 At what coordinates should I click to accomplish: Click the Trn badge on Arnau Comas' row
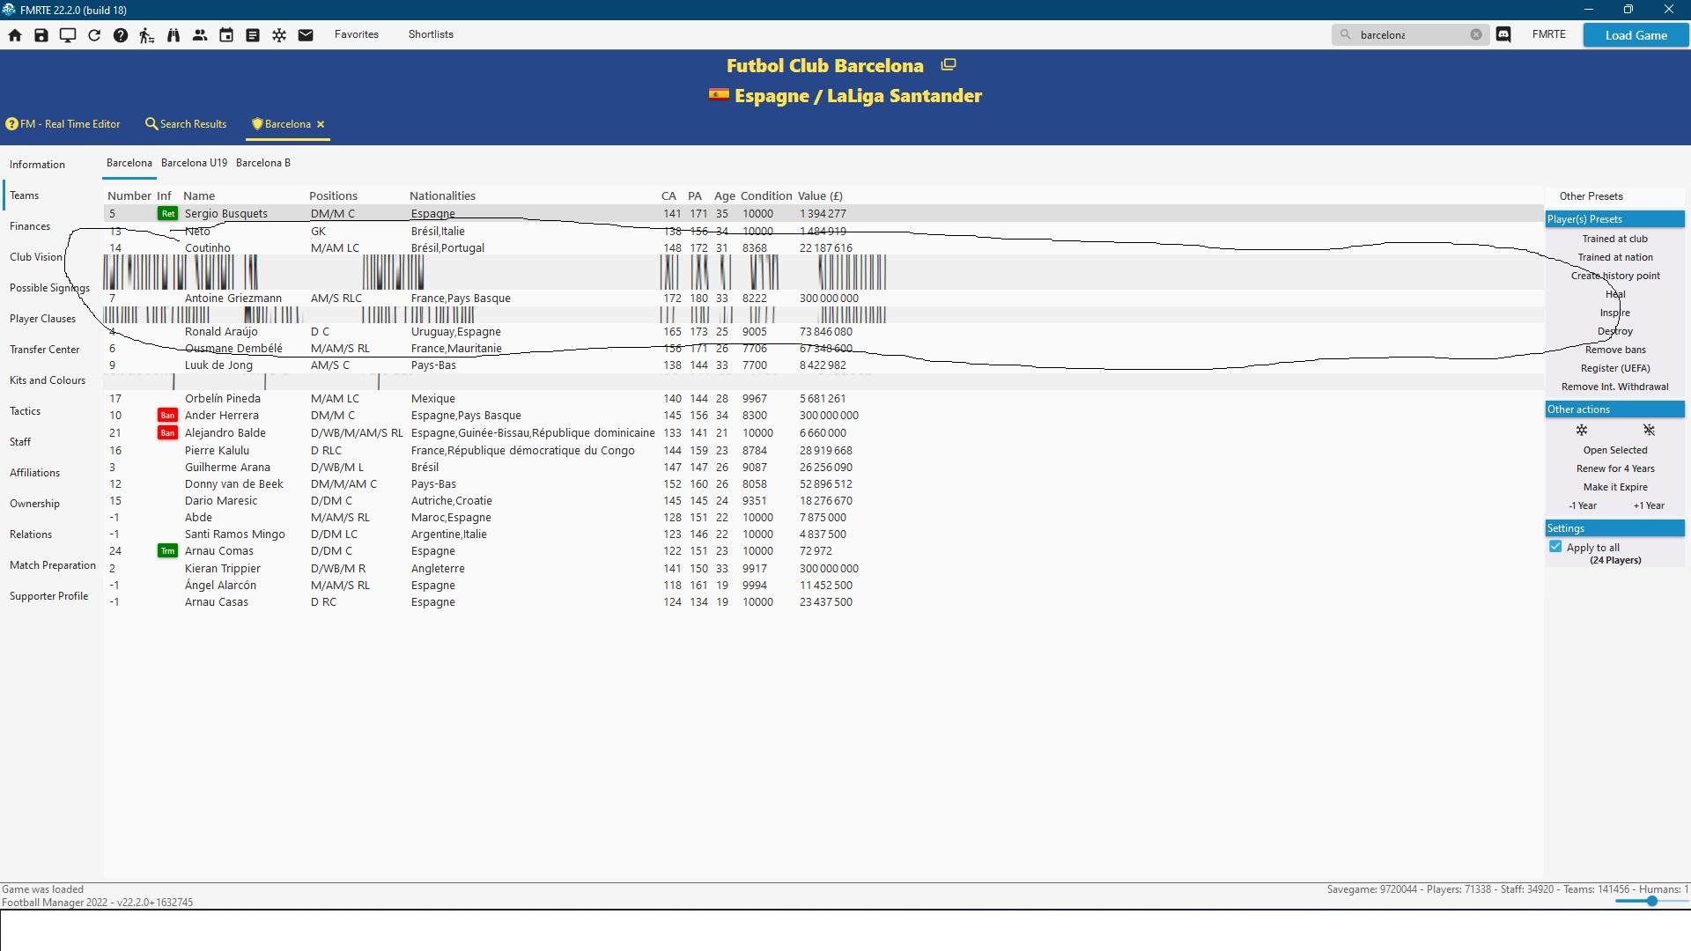(x=167, y=551)
